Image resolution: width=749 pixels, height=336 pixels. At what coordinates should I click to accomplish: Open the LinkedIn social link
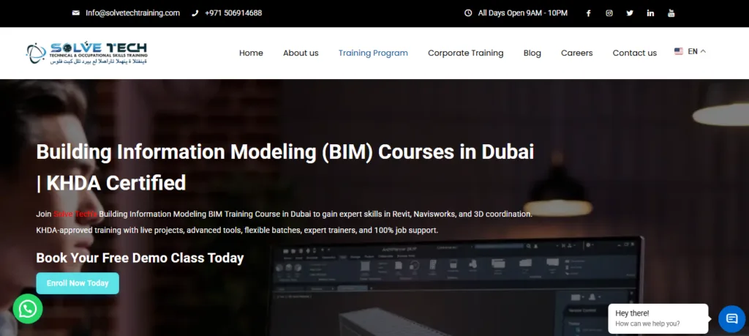650,13
